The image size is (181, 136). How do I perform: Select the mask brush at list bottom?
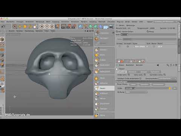[104, 115]
